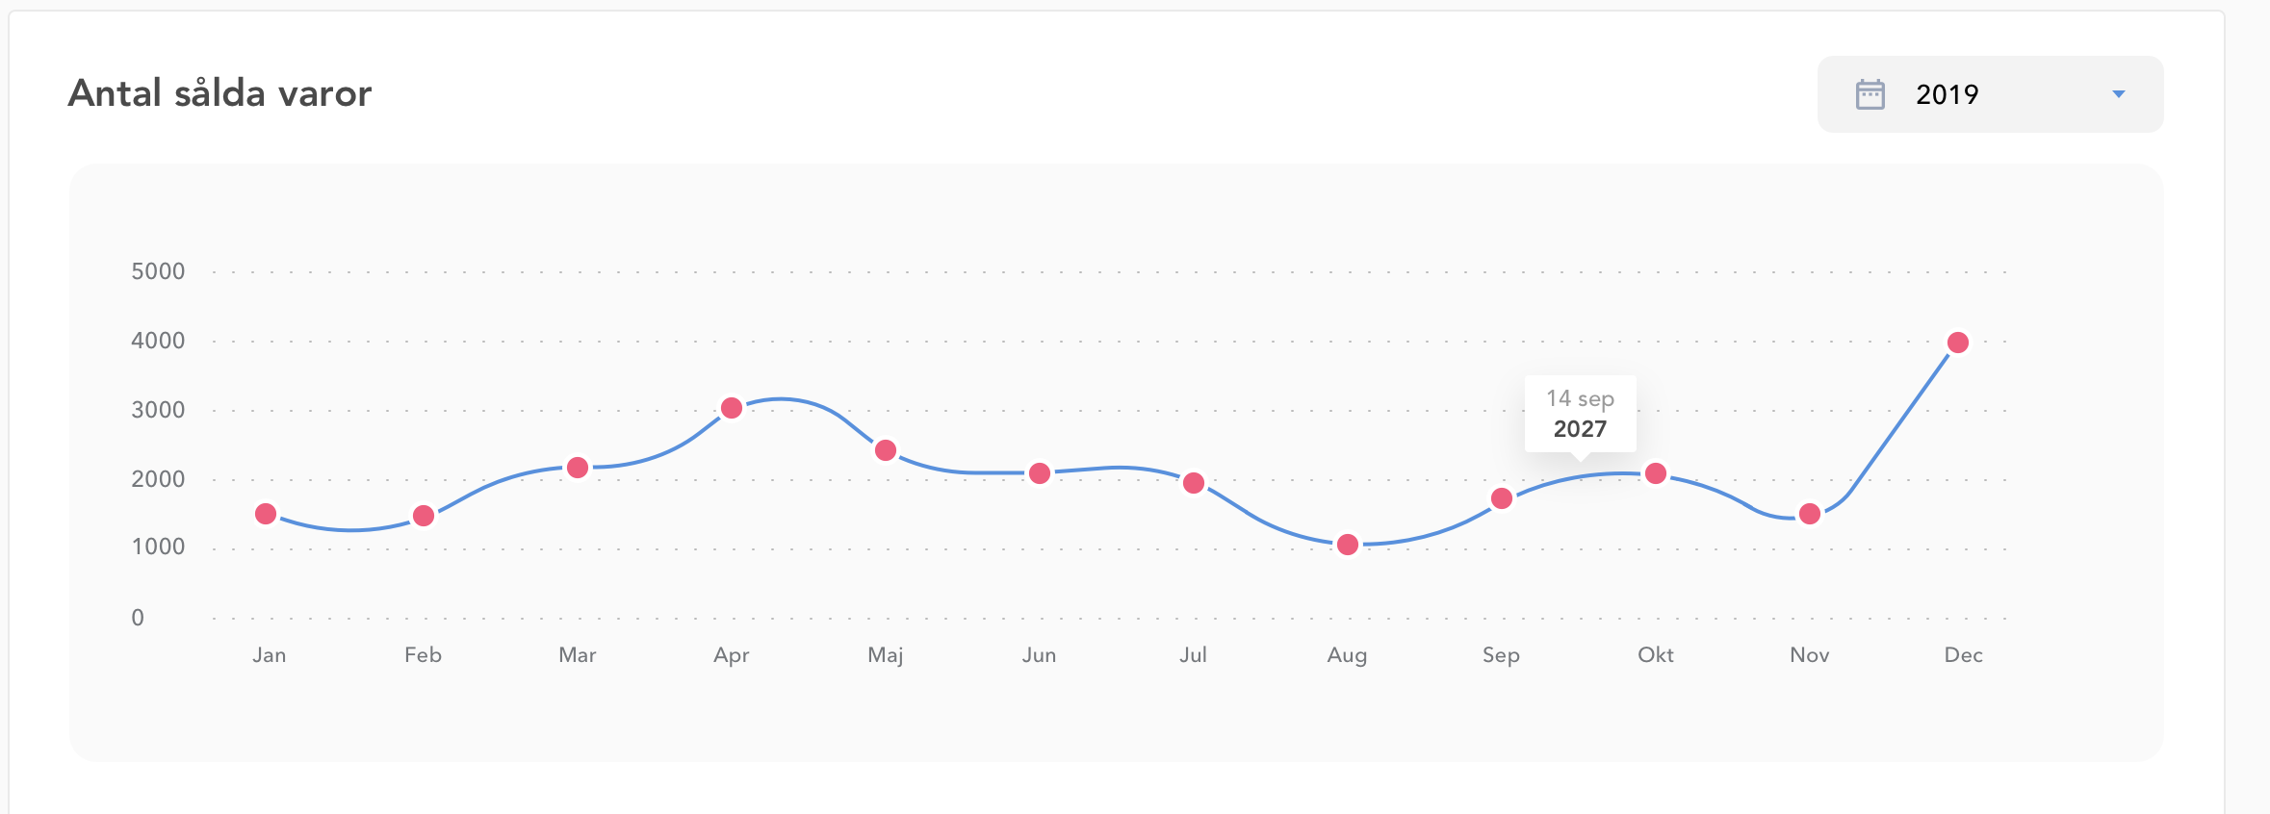Select the July data point

click(1194, 483)
